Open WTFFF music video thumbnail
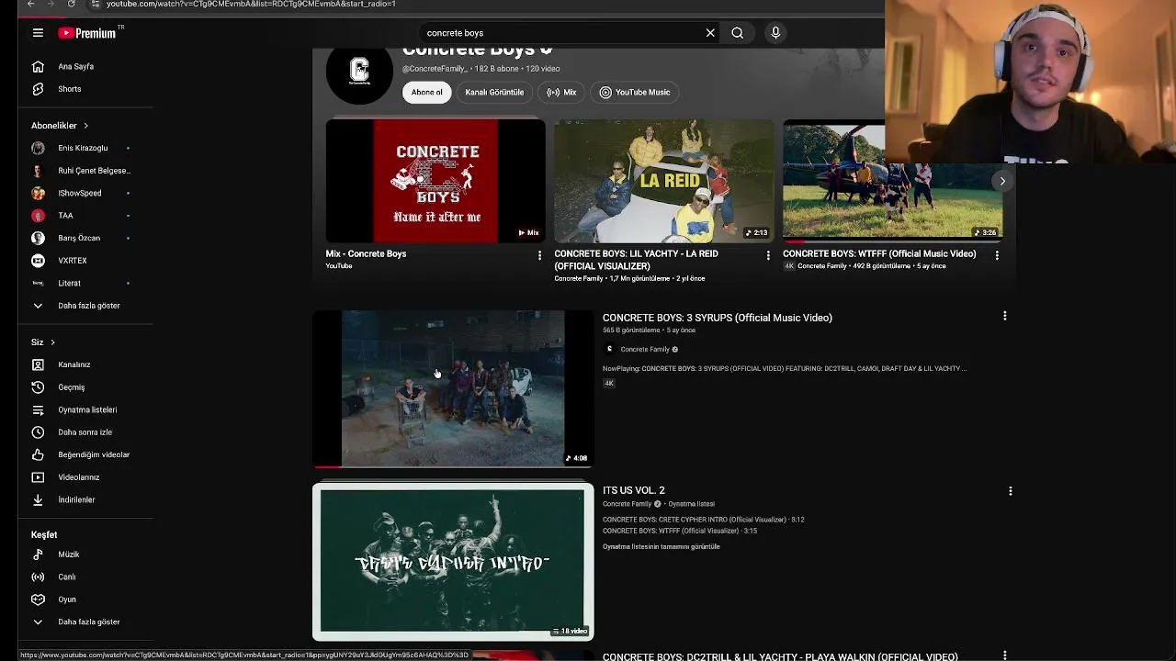This screenshot has height=661, width=1176. click(x=892, y=181)
